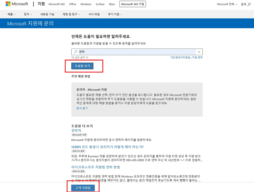Click Microsoft 지원에 문의 banner title
The width and height of the screenshot is (254, 192).
pyautogui.click(x=30, y=24)
